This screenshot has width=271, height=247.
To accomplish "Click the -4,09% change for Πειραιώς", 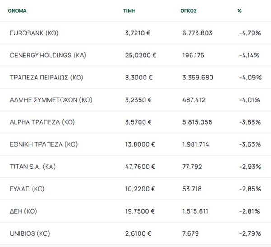I will [x=250, y=77].
